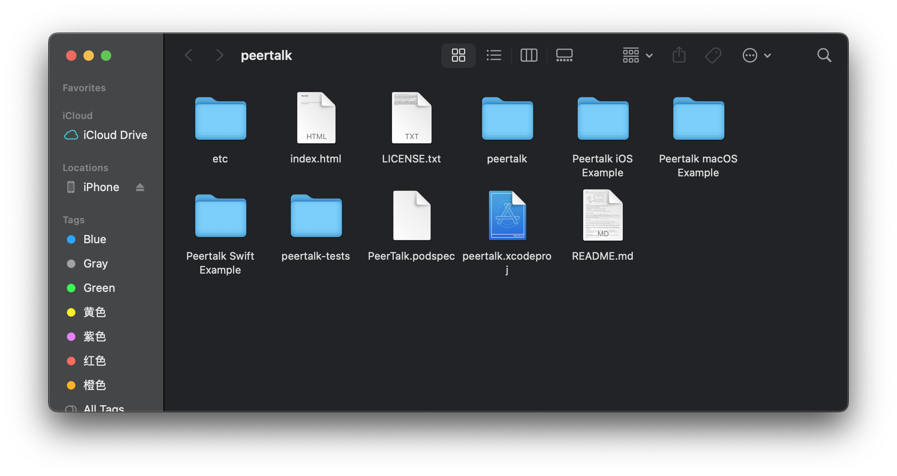Image resolution: width=897 pixels, height=476 pixels.
Task: Click the Share toolbar icon
Action: point(679,55)
